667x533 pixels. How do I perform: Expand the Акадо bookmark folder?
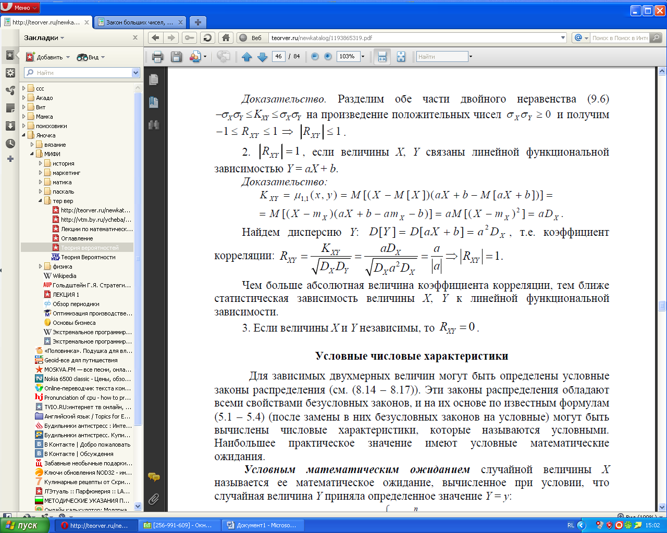tap(24, 98)
